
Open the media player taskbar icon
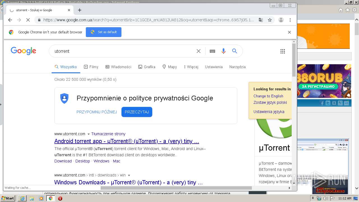(x=41, y=198)
